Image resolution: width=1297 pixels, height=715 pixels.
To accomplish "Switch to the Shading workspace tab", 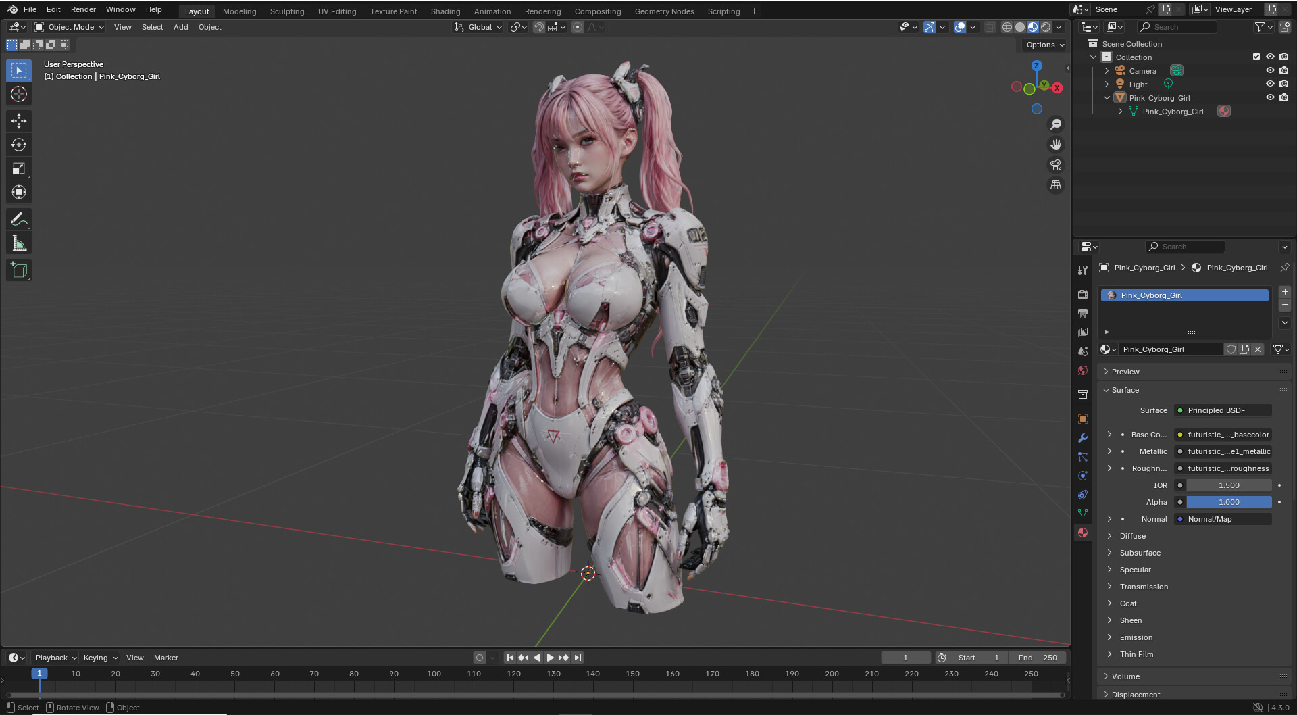I will pyautogui.click(x=445, y=11).
